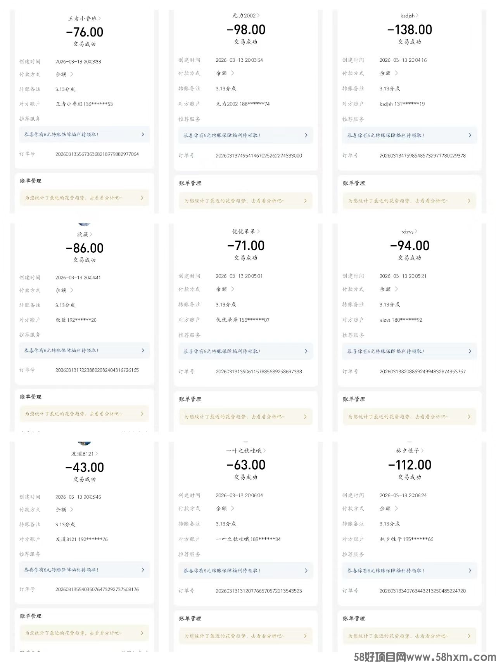Click the order number in -76.00 receipt

97,154
